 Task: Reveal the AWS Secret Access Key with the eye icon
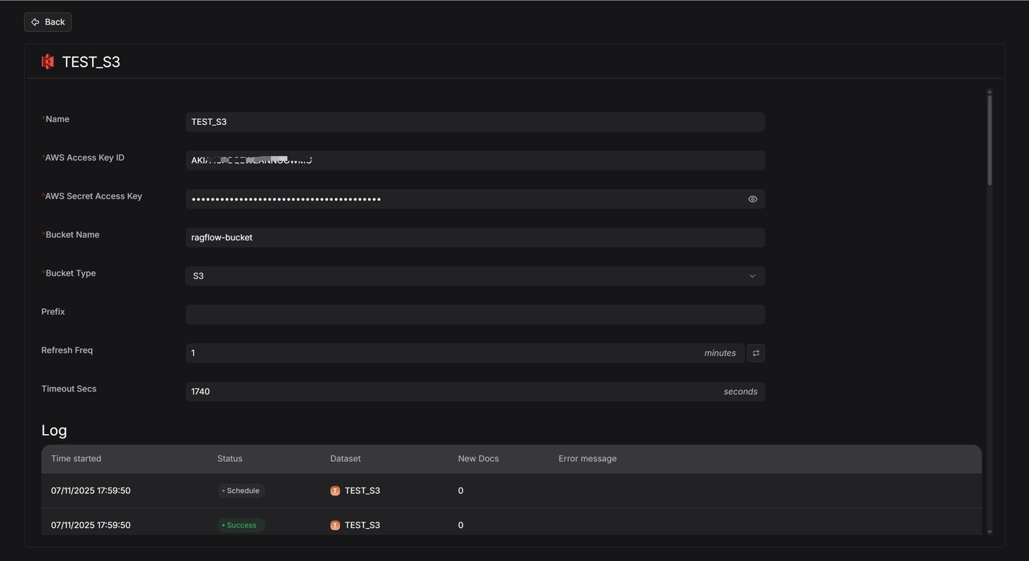point(752,198)
